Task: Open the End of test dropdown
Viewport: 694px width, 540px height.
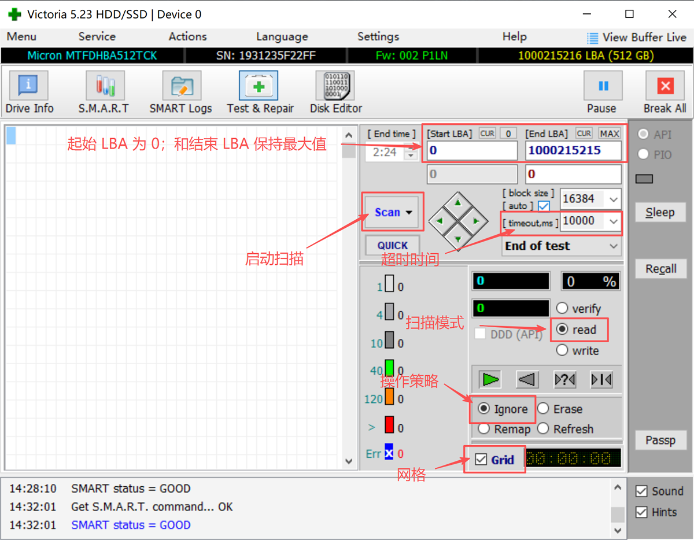Action: coord(562,246)
